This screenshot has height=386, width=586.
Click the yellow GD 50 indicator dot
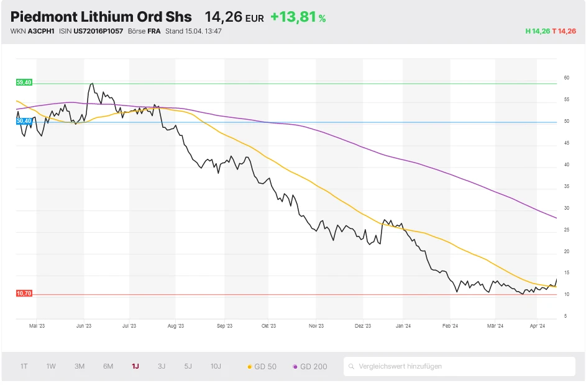pyautogui.click(x=250, y=367)
